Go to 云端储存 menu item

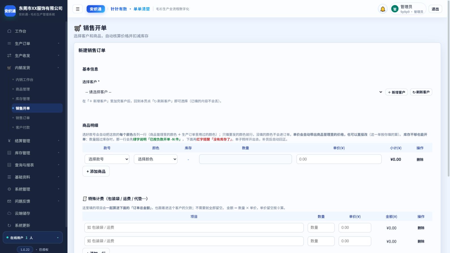pyautogui.click(x=33, y=213)
